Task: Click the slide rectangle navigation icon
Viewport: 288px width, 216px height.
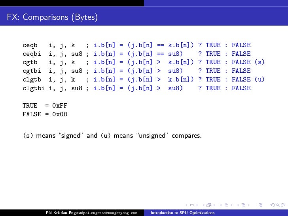Action: (192, 205)
